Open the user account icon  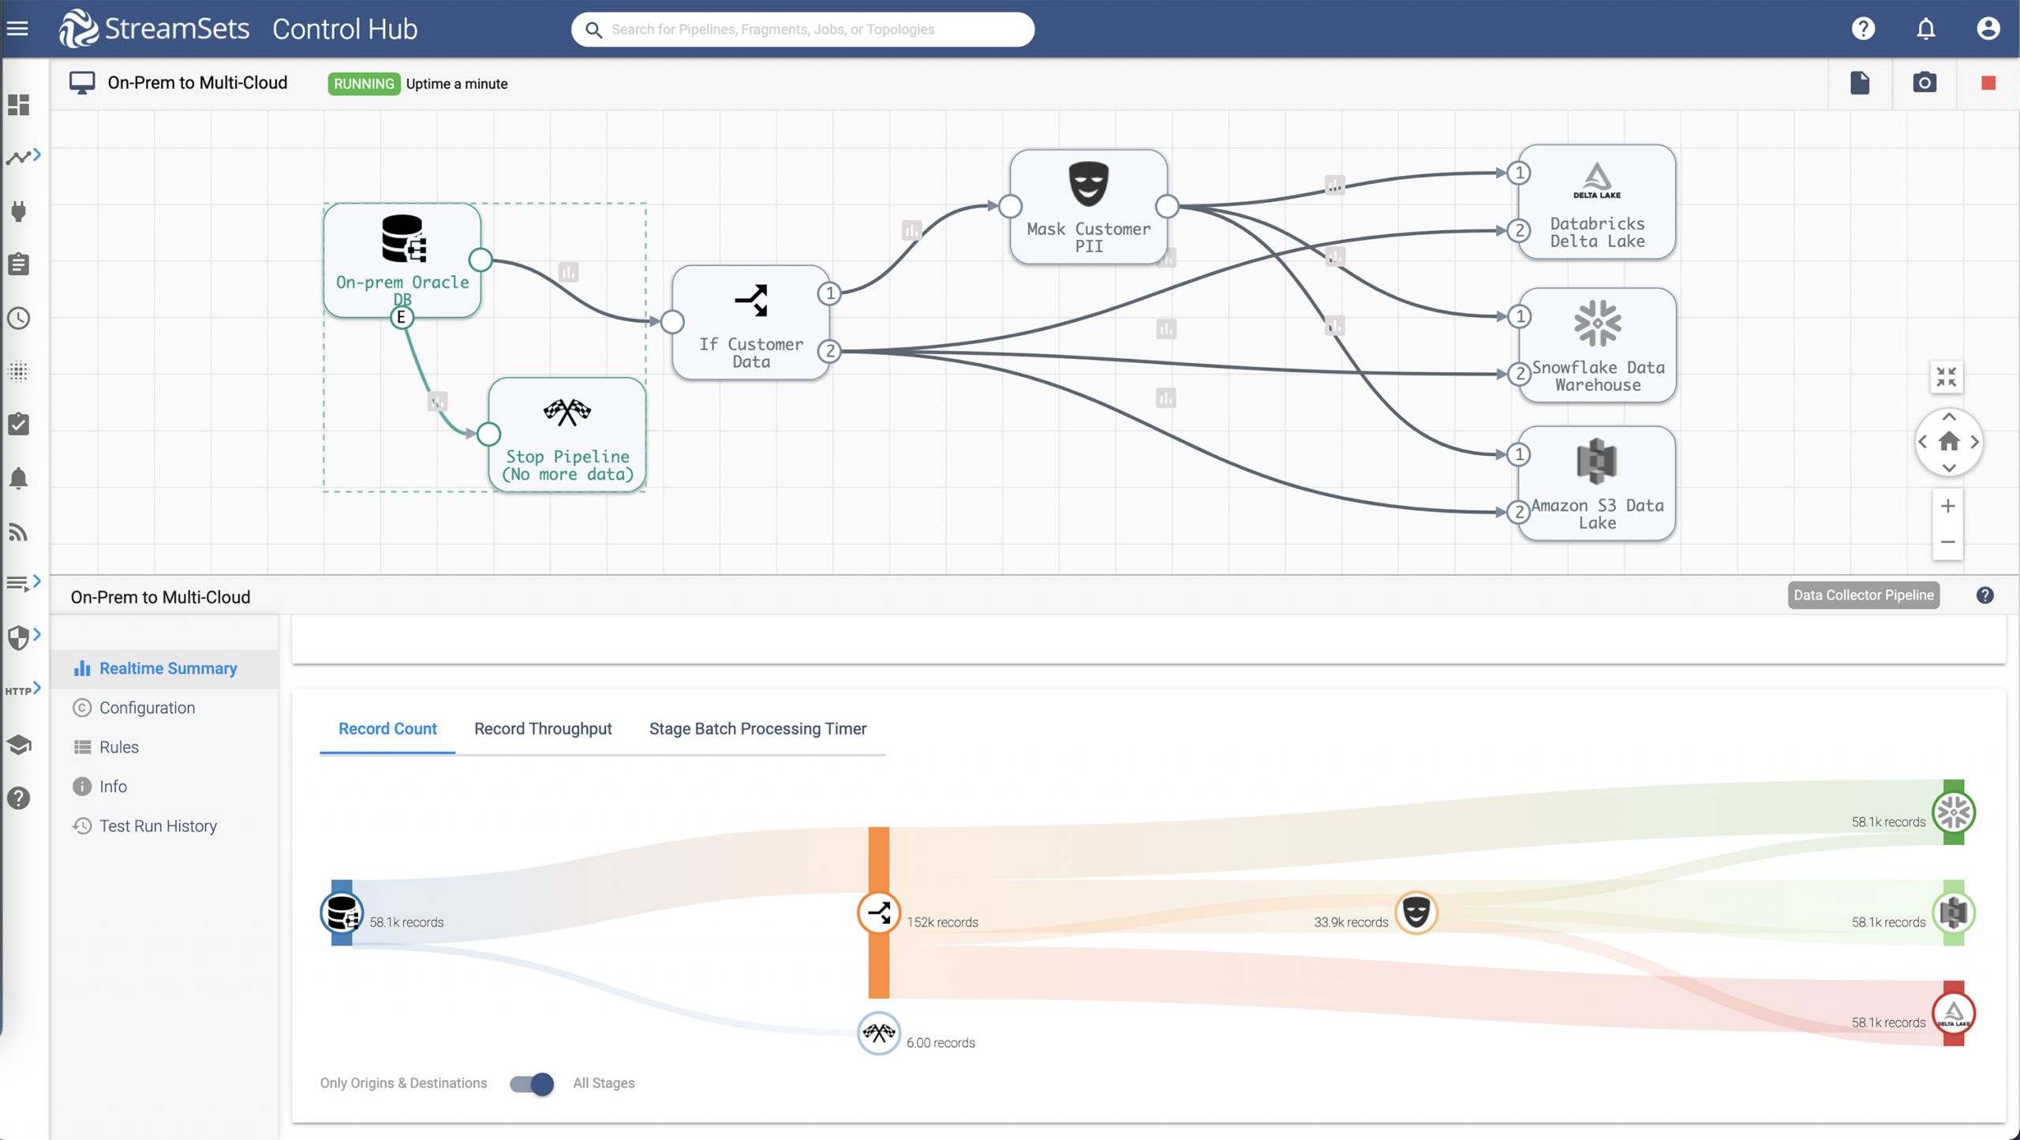click(1988, 29)
